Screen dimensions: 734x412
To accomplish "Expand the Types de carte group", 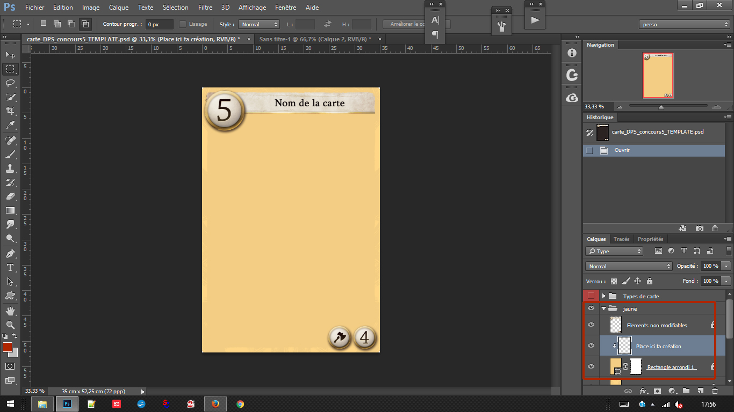I will click(603, 296).
